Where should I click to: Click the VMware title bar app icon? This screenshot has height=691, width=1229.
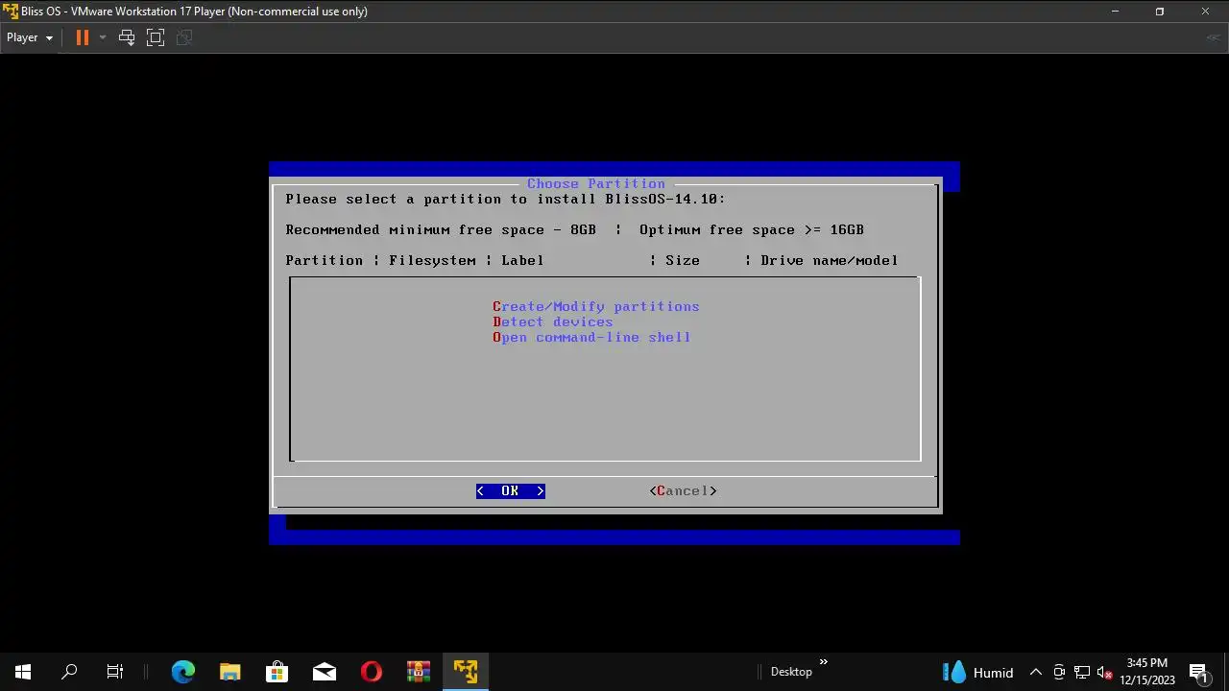click(x=11, y=12)
